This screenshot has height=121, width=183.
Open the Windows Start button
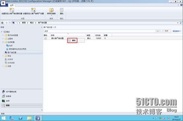pyautogui.click(x=4, y=118)
